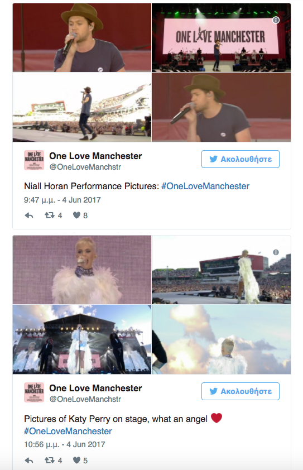Follow One Love Manchester in first tweet
Image resolution: width=303 pixels, height=470 pixels.
click(x=241, y=159)
